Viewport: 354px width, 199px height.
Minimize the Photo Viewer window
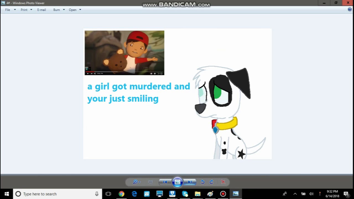[x=324, y=3]
